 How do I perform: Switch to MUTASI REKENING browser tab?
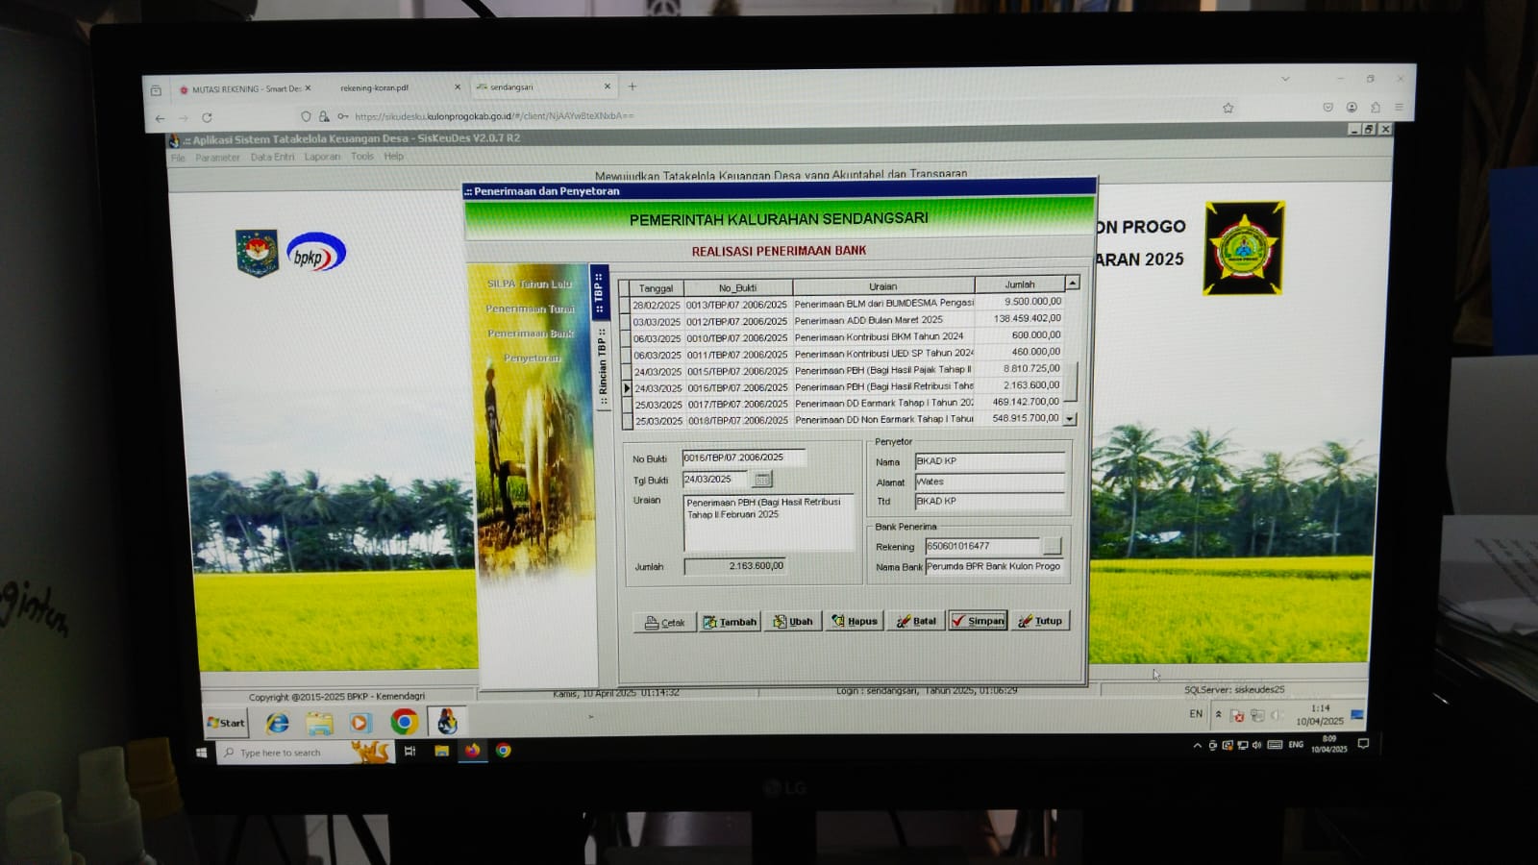click(244, 88)
